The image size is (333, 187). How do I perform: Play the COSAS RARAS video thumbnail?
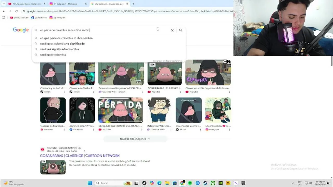coord(53,167)
